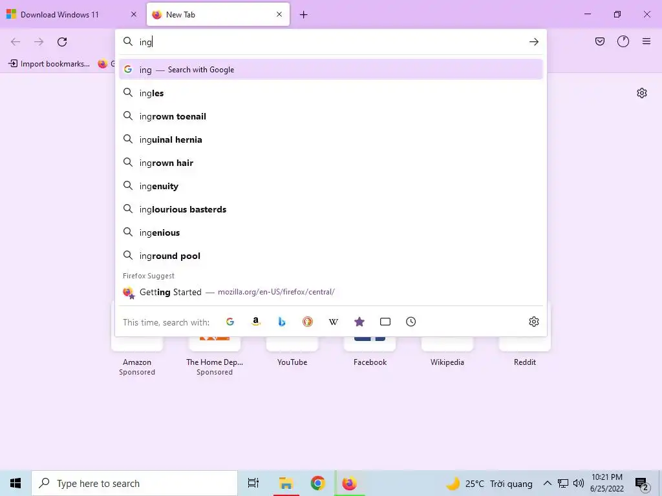The height and width of the screenshot is (496, 662).
Task: Reload the current page
Action: coord(62,42)
